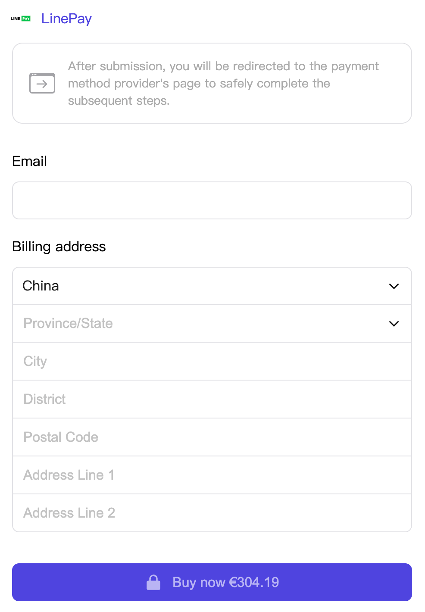Select the District text field
The image size is (425, 612).
[x=212, y=399]
